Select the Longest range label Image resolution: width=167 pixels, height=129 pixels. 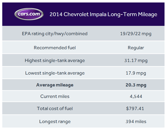coord(55,122)
